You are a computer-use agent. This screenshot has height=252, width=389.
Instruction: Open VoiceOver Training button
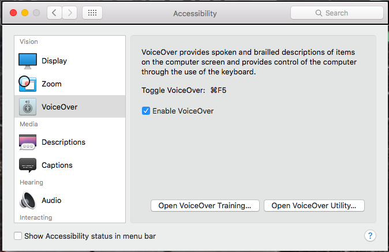[x=205, y=205]
